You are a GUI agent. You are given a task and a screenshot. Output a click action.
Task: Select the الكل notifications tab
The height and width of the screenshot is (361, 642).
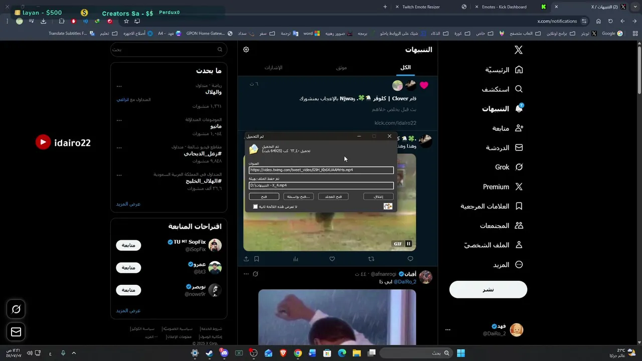pos(405,68)
